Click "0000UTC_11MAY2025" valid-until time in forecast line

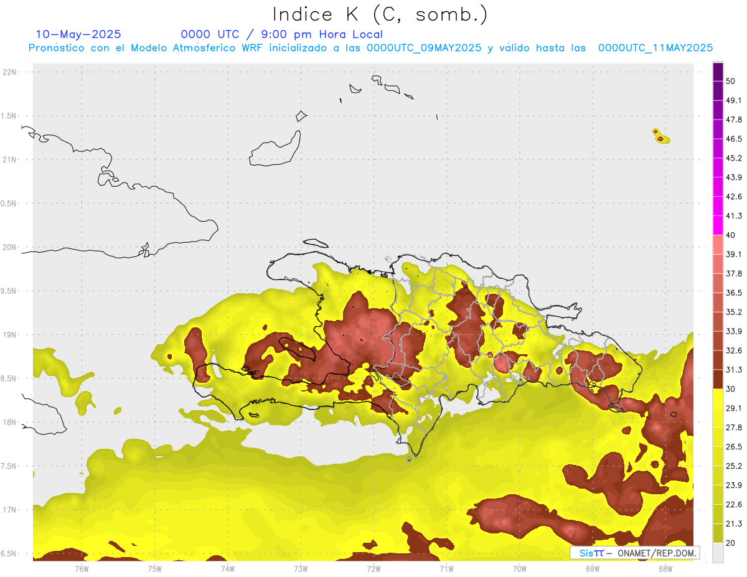click(x=655, y=48)
